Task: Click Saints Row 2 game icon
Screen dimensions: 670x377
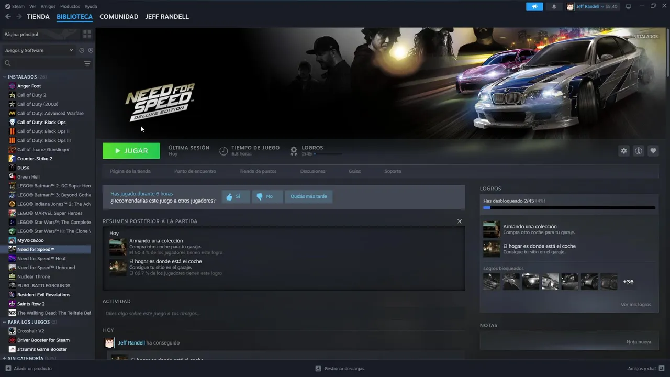Action: click(x=12, y=304)
